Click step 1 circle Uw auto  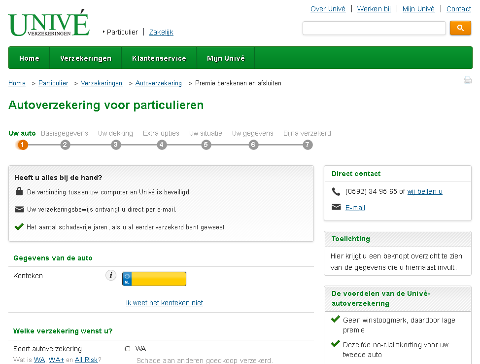(23, 145)
